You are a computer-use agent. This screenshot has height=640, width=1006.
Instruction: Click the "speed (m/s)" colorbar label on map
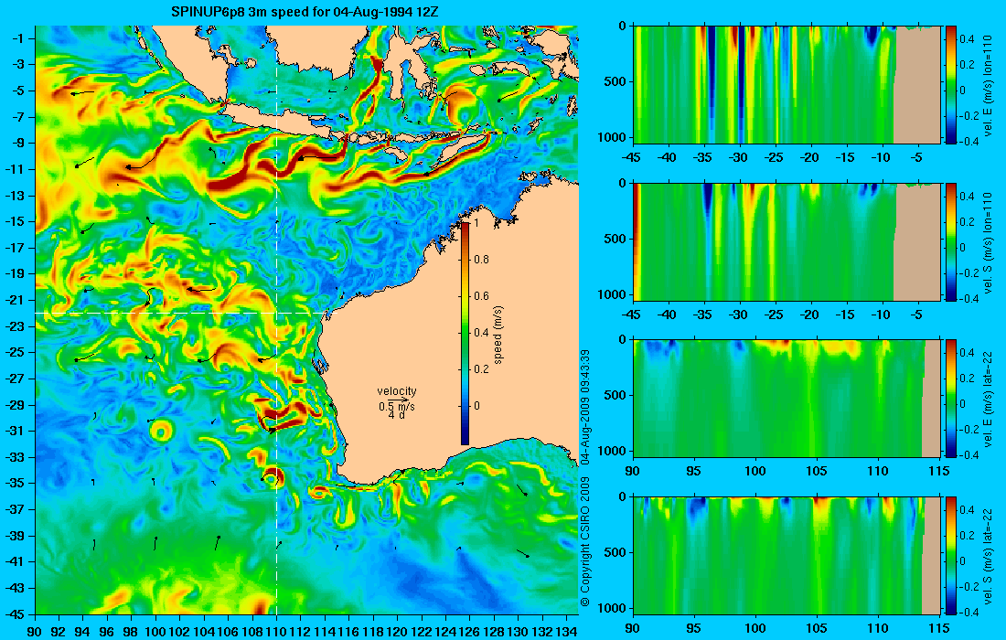click(x=499, y=335)
